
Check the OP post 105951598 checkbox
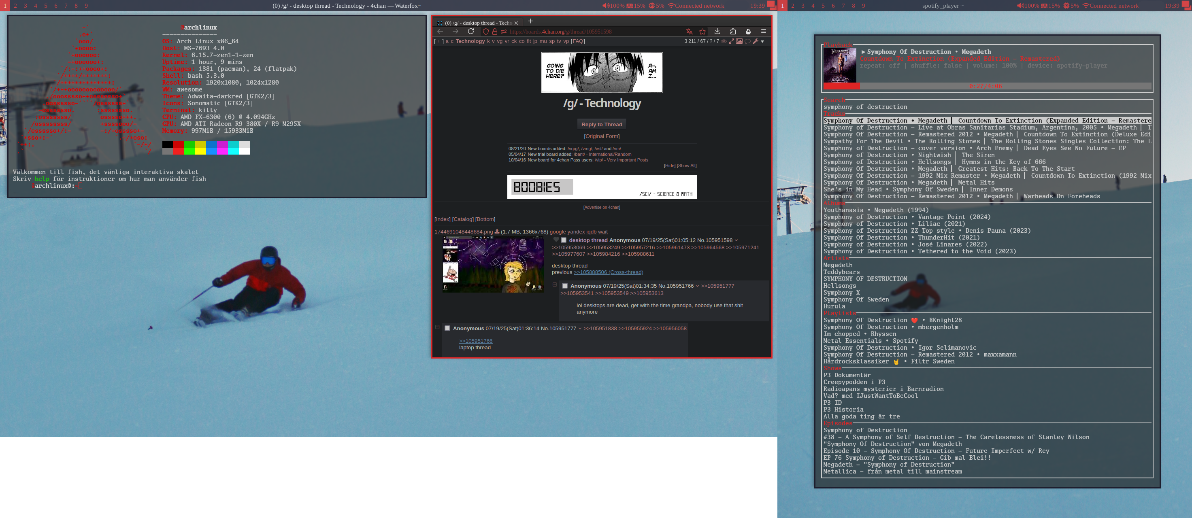tap(564, 240)
